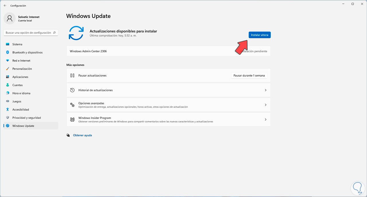367x197 pixels.
Task: Click the Bluetooth icon in the sidebar
Action: click(x=7, y=52)
